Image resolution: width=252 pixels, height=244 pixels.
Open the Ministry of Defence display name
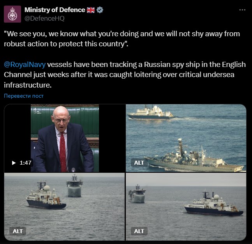click(55, 10)
